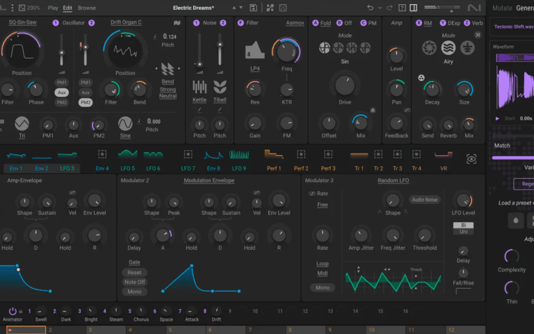Save the preset with the disk icon

pos(253,8)
